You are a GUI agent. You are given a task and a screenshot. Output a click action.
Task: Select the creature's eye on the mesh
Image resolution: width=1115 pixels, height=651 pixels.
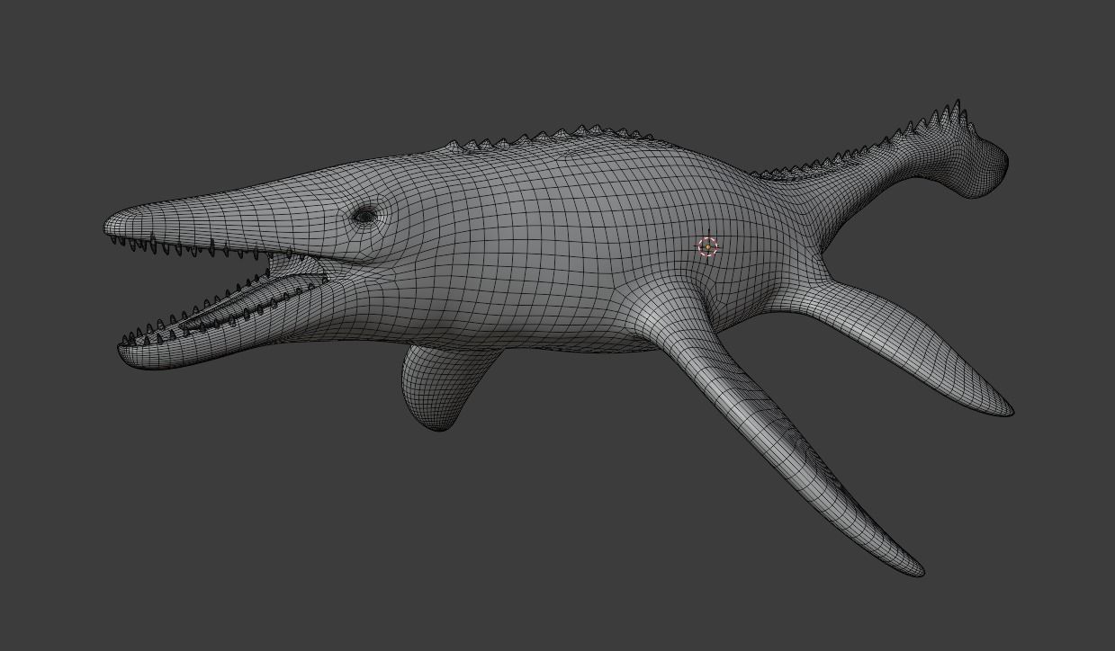[x=364, y=215]
